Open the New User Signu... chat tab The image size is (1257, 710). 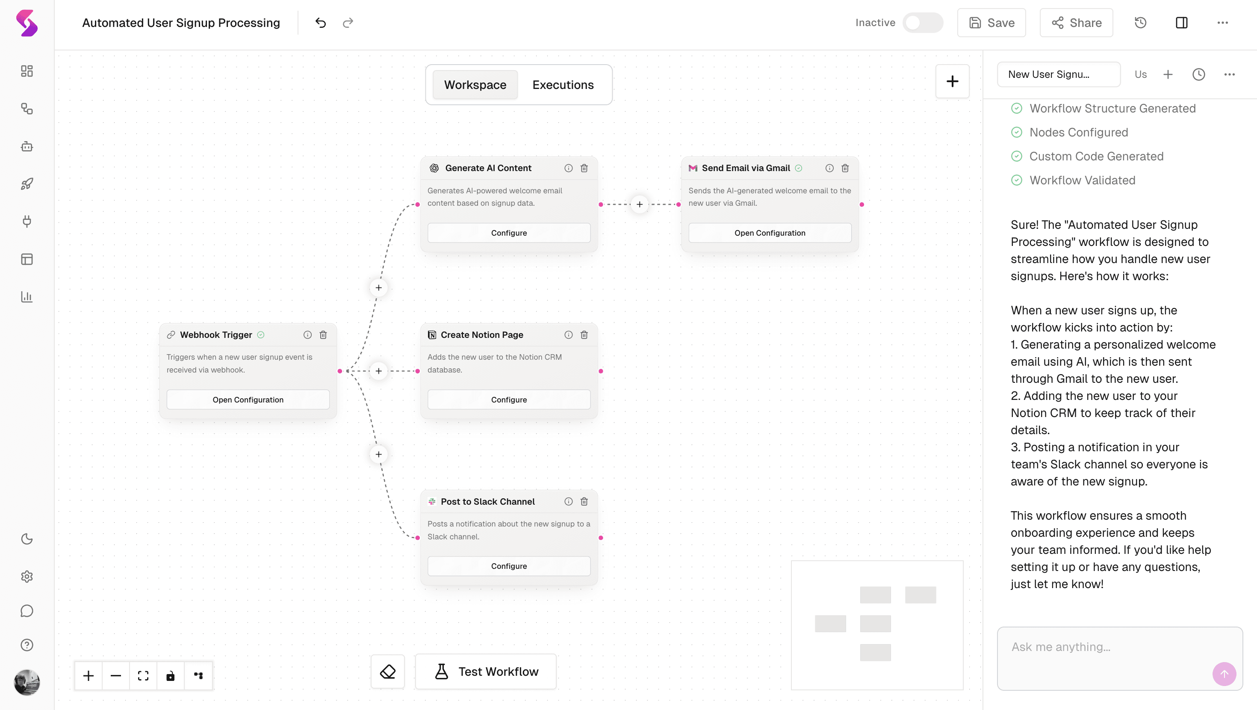(1058, 74)
